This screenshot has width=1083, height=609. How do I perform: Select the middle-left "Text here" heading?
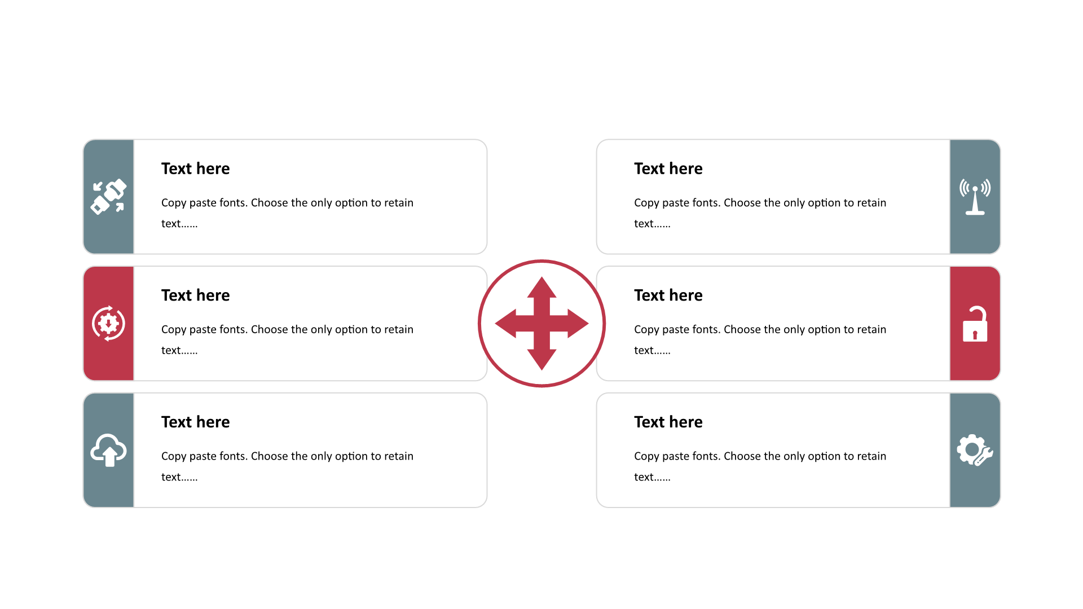click(x=195, y=295)
